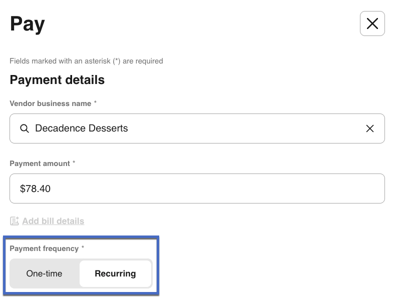Click the Payment details section heading
Screen dimensions: 398x298
(x=57, y=80)
